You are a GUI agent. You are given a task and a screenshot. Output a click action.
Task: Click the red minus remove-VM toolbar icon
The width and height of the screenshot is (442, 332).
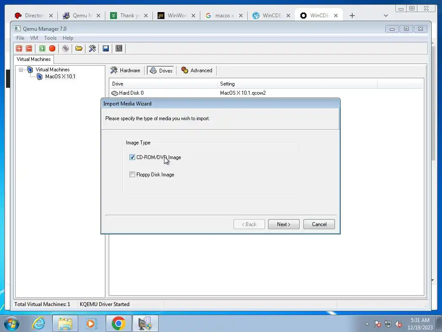(29, 48)
